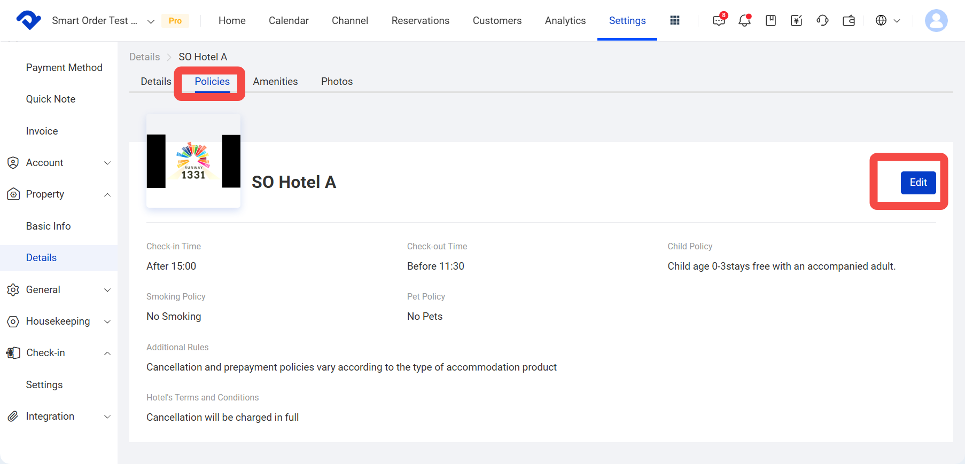The width and height of the screenshot is (965, 464).
Task: Click the Property sidebar icon
Action: point(13,194)
